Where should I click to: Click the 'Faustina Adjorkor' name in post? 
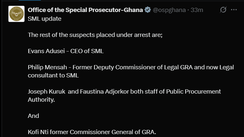click(104, 92)
